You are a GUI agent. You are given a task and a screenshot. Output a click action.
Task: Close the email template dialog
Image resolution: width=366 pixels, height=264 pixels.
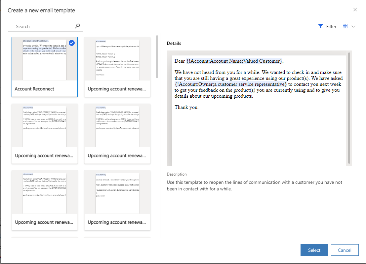pyautogui.click(x=355, y=10)
